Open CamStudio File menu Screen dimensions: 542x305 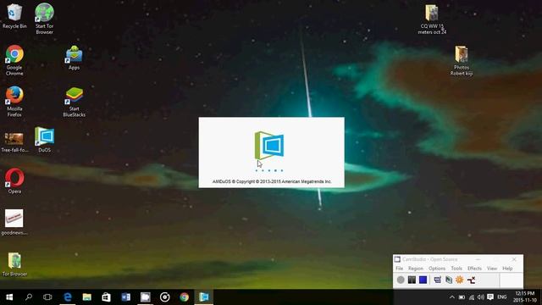click(399, 269)
